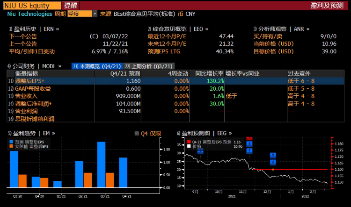Click the 过去意外 column header

(315, 73)
